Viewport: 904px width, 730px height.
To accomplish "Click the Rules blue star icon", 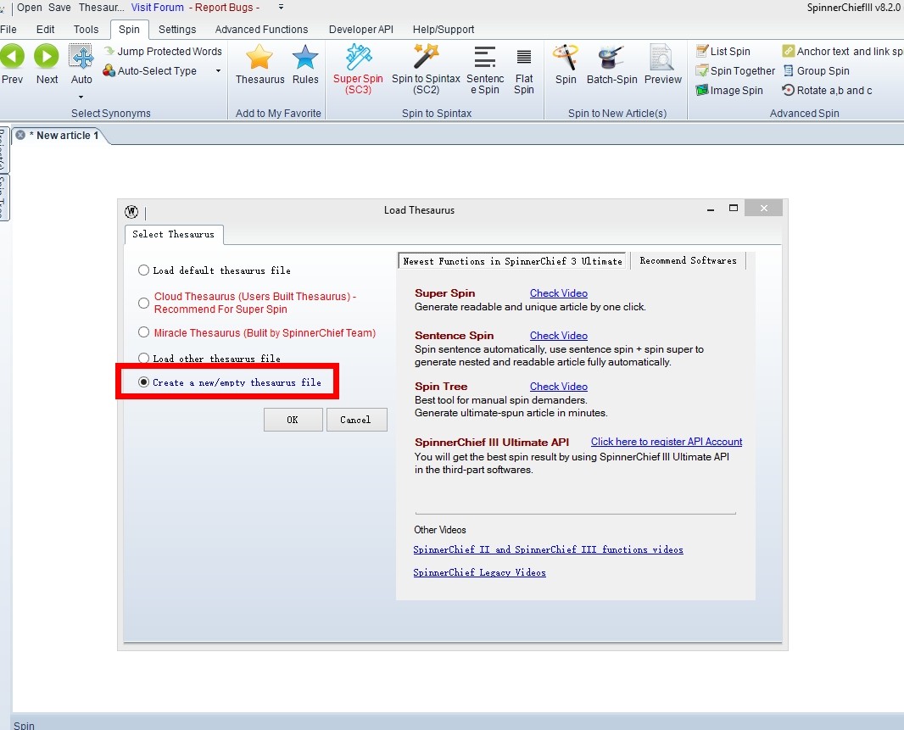I will pyautogui.click(x=305, y=59).
